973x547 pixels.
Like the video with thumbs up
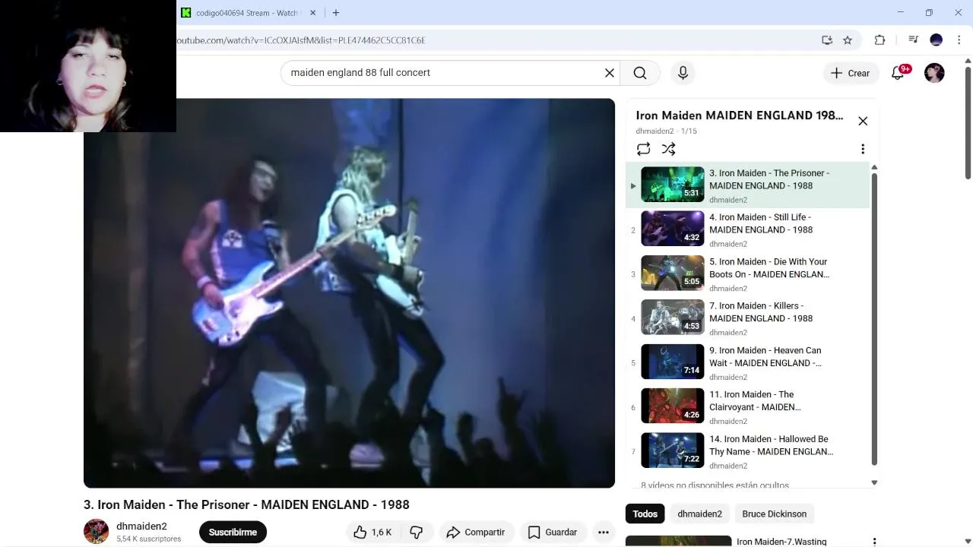372,532
